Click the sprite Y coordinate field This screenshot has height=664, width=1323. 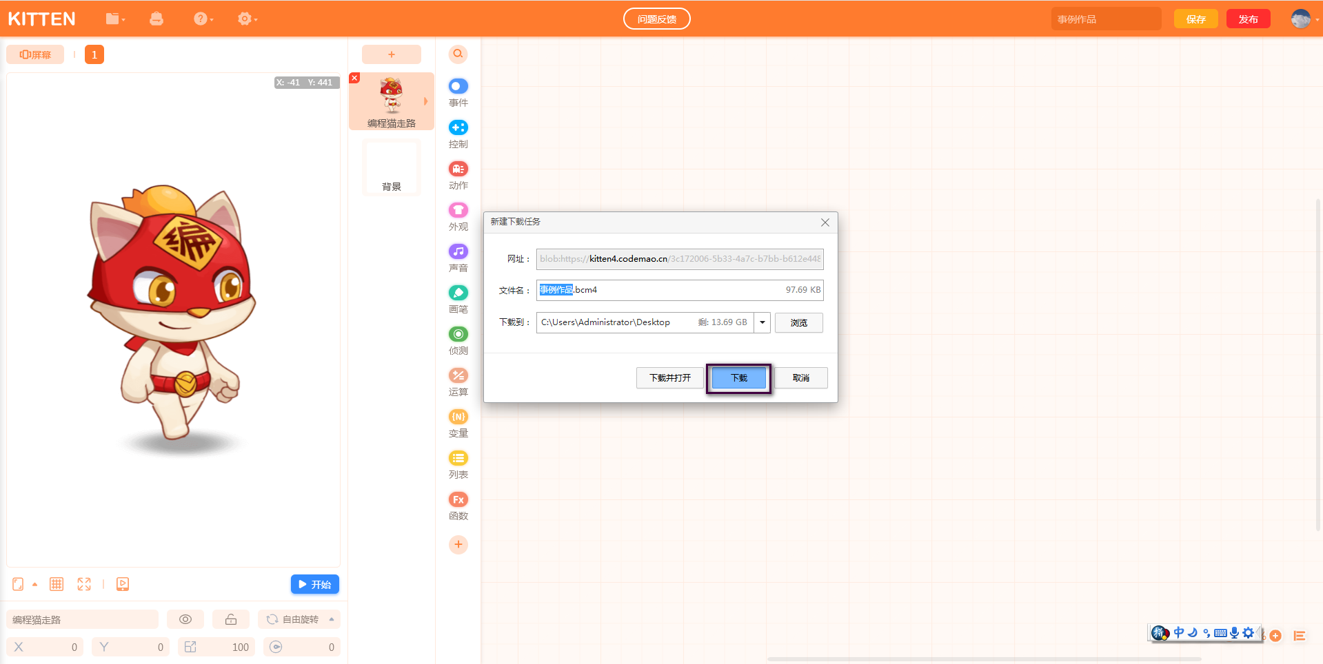(x=130, y=647)
